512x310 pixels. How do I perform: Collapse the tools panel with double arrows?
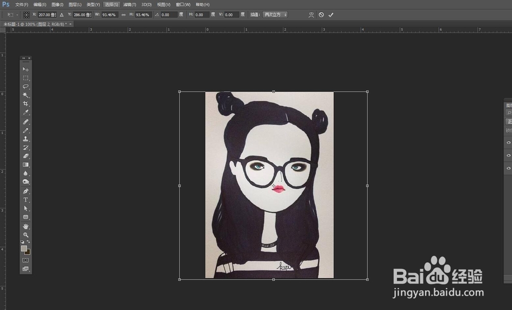coord(24,58)
